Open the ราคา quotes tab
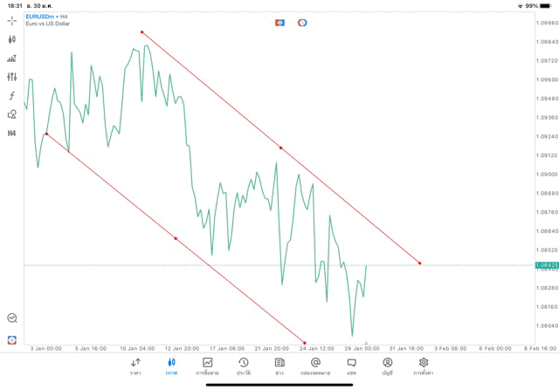The image size is (559, 390). pos(135,366)
